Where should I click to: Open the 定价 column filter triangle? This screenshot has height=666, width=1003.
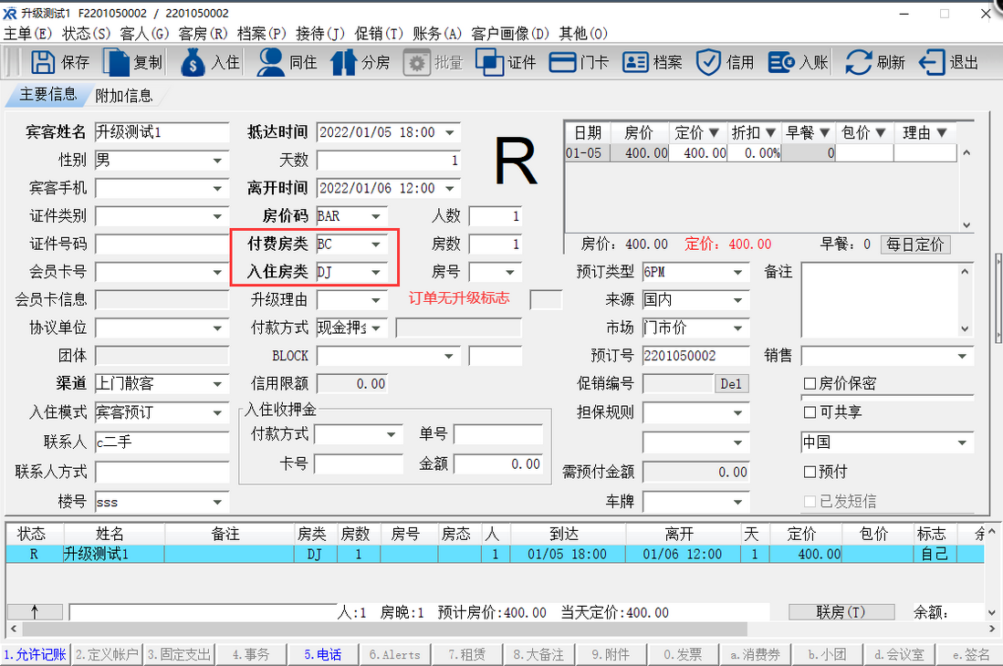[x=713, y=132]
